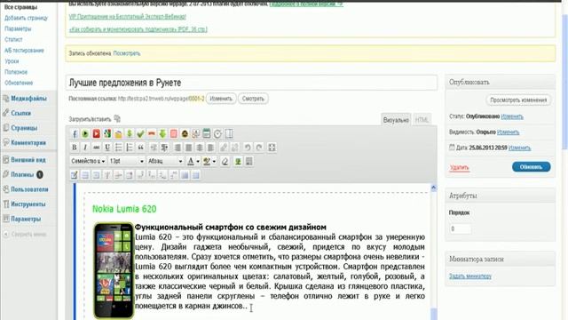Click the green dollar sign icon
The image size is (568, 320).
coord(130,134)
